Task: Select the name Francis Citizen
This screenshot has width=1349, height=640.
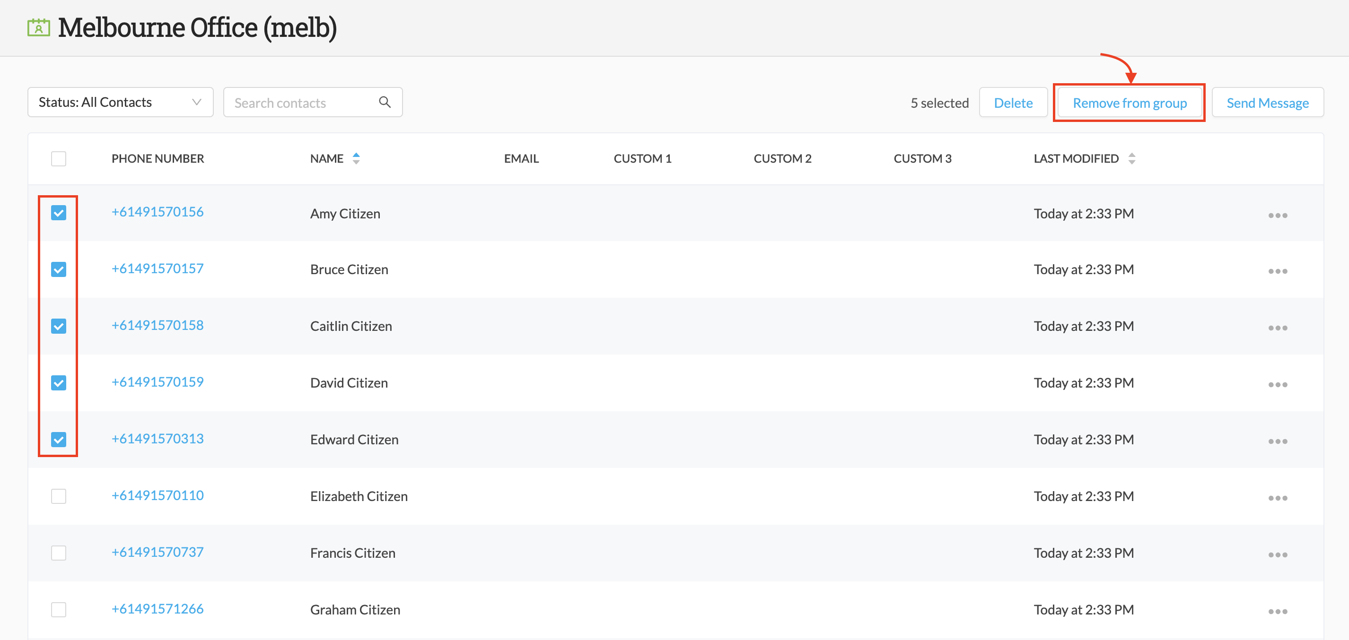Action: [352, 553]
